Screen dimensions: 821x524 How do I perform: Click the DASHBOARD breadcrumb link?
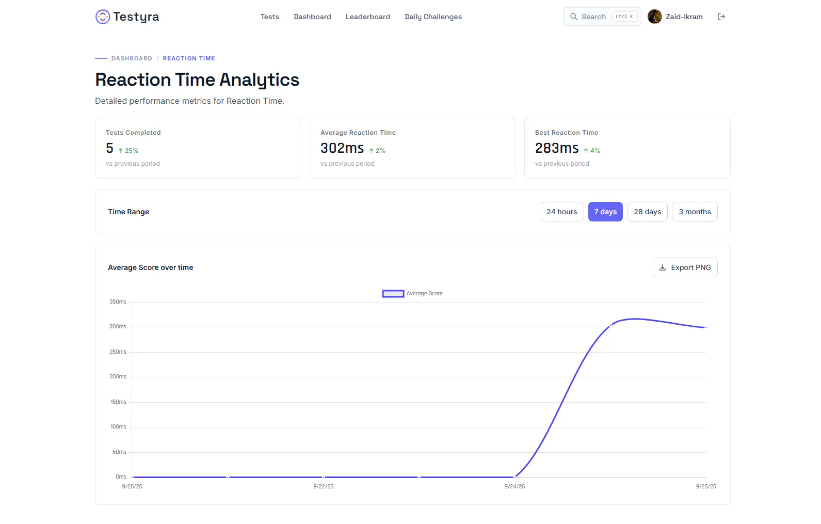tap(132, 58)
